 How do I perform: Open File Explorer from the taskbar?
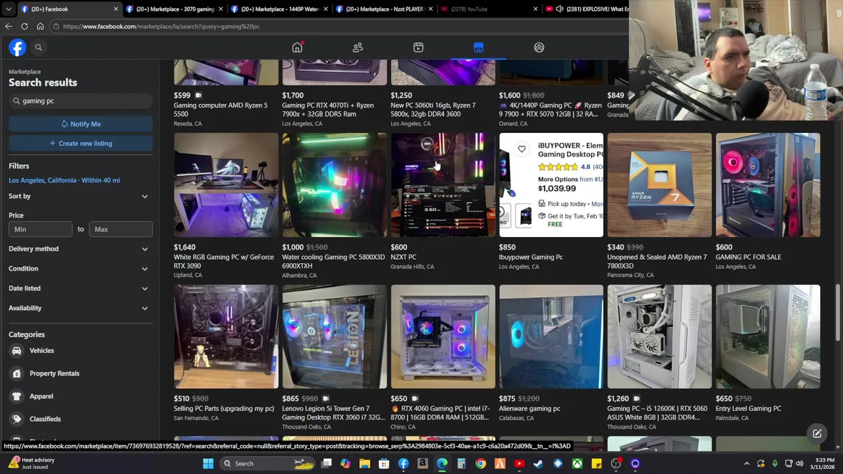(364, 463)
